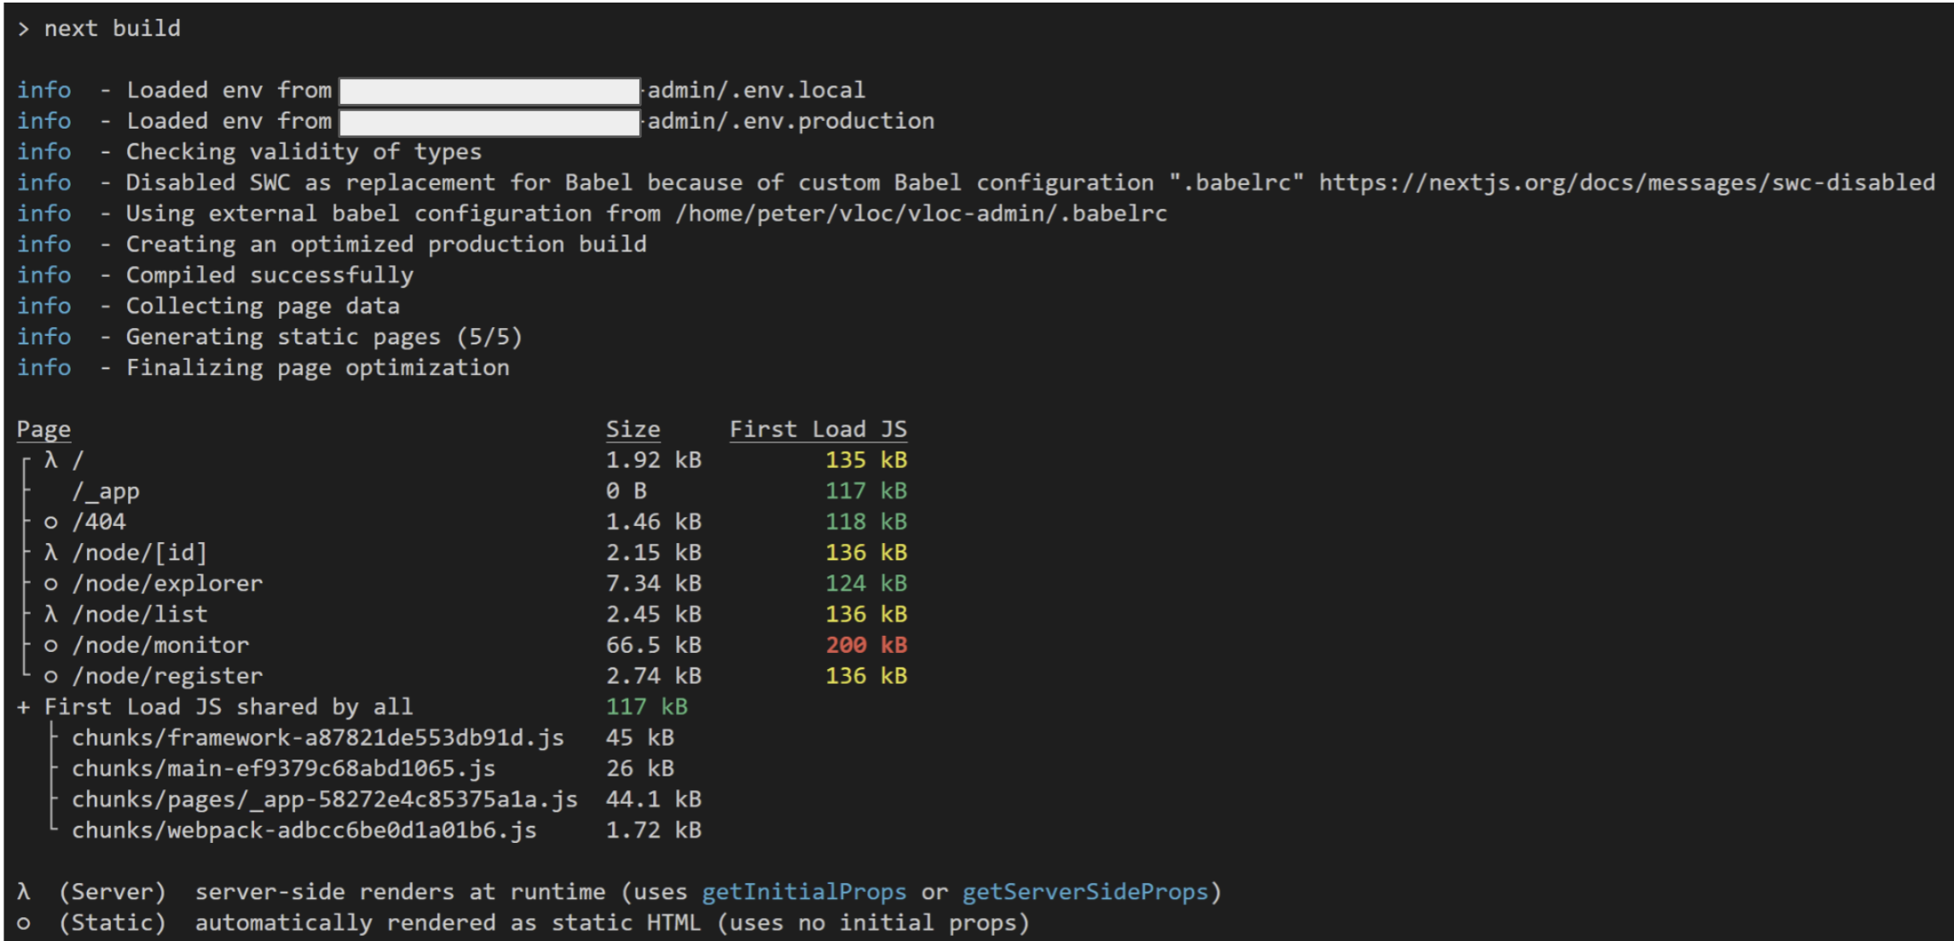1954x941 pixels.
Task: Click the getInitialProps link text
Action: [x=804, y=892]
